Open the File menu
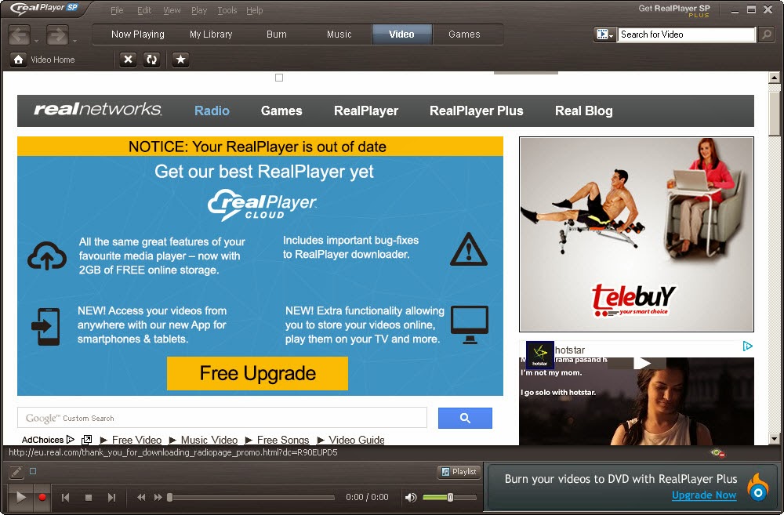The height and width of the screenshot is (515, 784). (117, 10)
